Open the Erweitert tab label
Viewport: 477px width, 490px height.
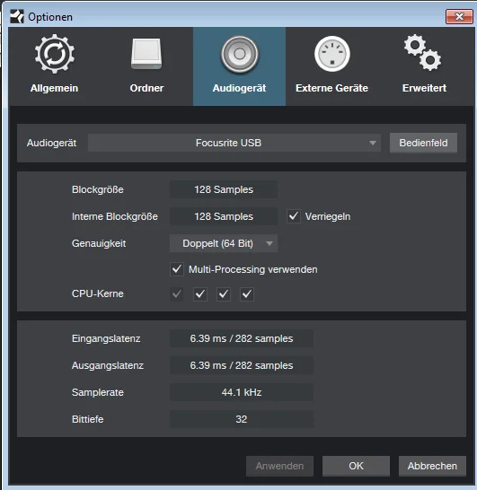click(425, 88)
